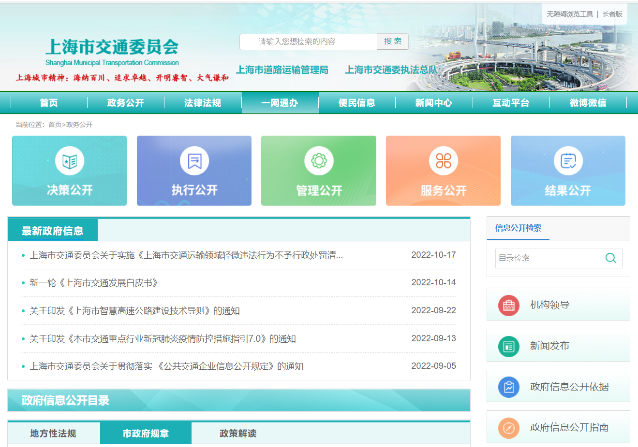Click the 服务公开 four-squares icon
Viewport: 638px width, 447px height.
443,161
